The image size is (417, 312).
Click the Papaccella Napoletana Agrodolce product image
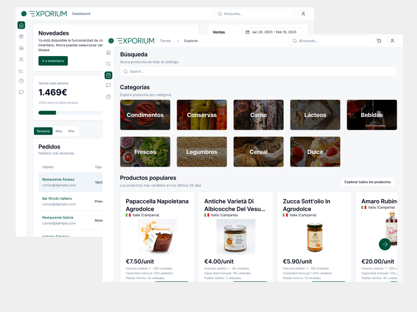[x=157, y=237]
